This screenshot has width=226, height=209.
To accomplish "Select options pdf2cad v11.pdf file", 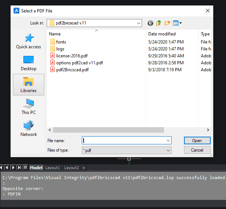I will 77,63.
